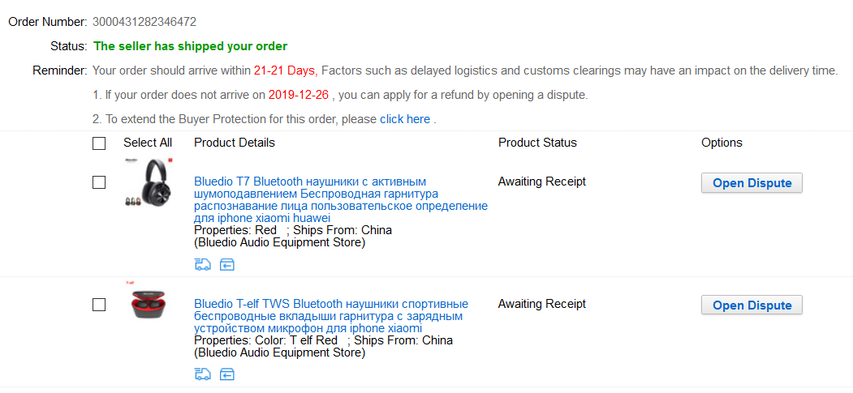
Task: Check the box for Bluedio T7 headphones
Action: click(99, 182)
